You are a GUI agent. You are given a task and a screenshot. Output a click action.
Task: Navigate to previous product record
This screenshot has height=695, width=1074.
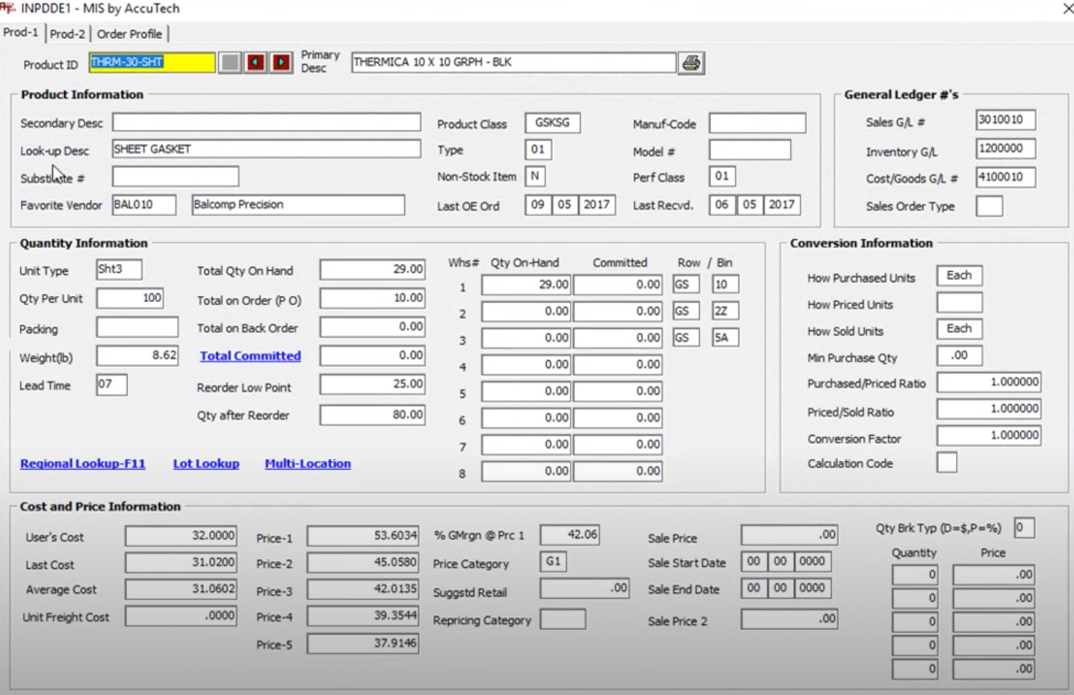(x=255, y=63)
